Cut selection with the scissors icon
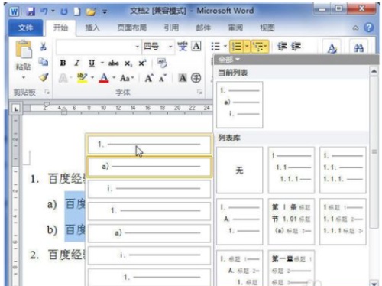382x286 pixels. click(44, 47)
